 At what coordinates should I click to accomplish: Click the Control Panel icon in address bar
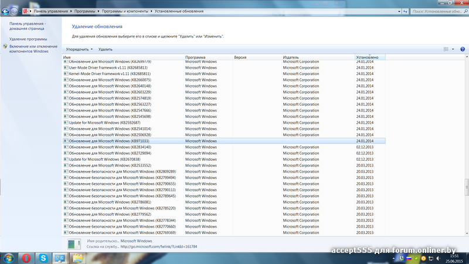(25, 11)
